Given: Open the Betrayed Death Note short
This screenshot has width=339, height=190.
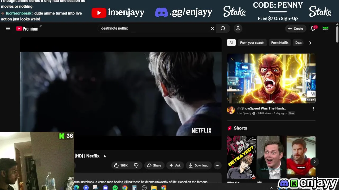Looking at the screenshot, I should point(241,157).
